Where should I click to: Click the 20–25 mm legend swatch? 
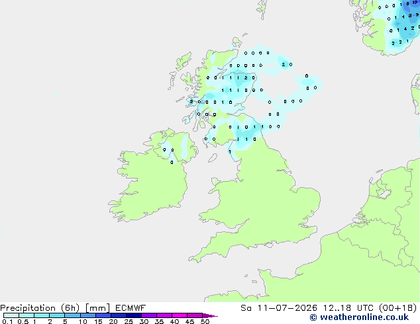click(x=119, y=315)
